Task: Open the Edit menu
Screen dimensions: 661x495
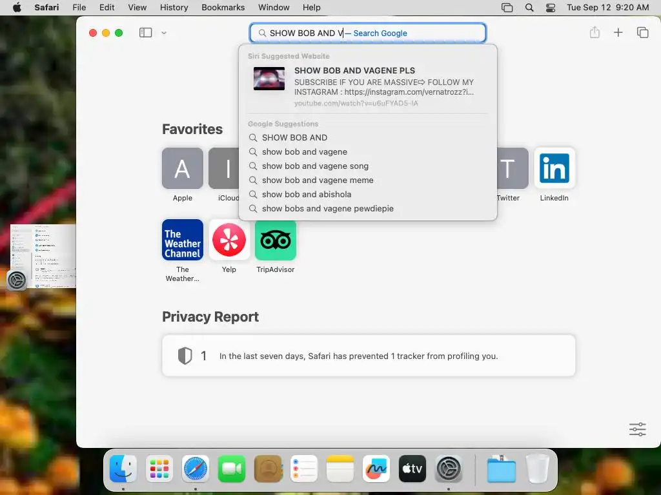Action: coord(107,8)
